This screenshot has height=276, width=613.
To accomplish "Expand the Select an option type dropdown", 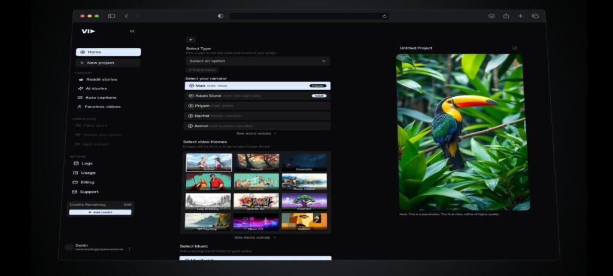I will click(258, 61).
